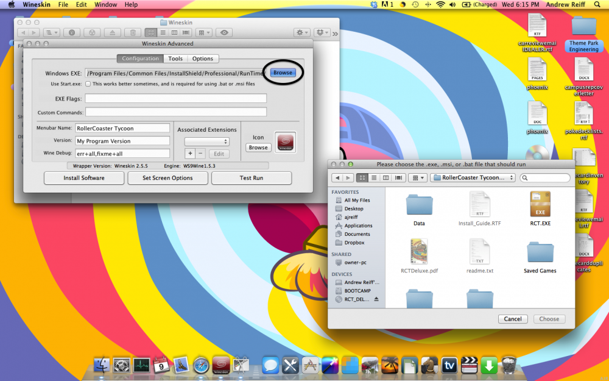Screen dimensions: 609x381
Task: Select the RCT.EXE file icon
Action: tap(540, 205)
